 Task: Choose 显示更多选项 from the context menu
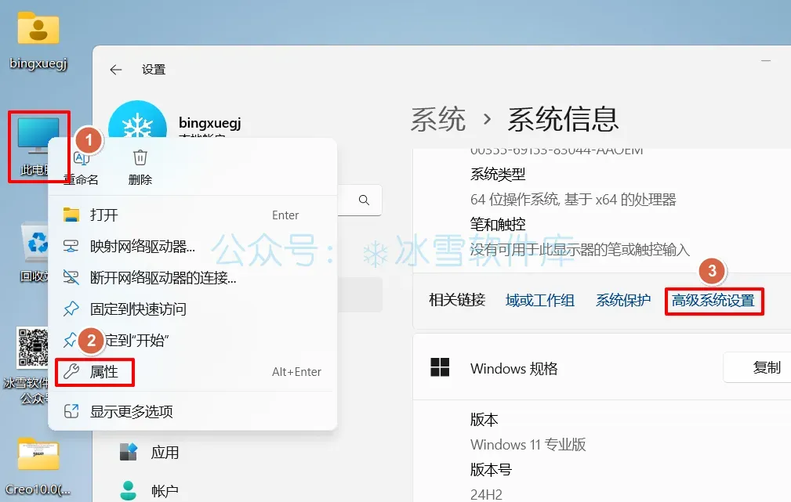click(192, 411)
